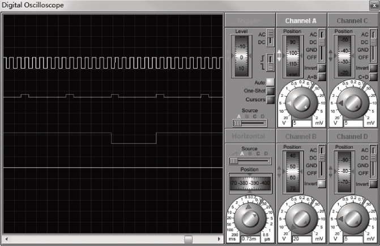Click the trigger Level thumbwheel
This screenshot has width=380, height=246.
click(x=241, y=56)
